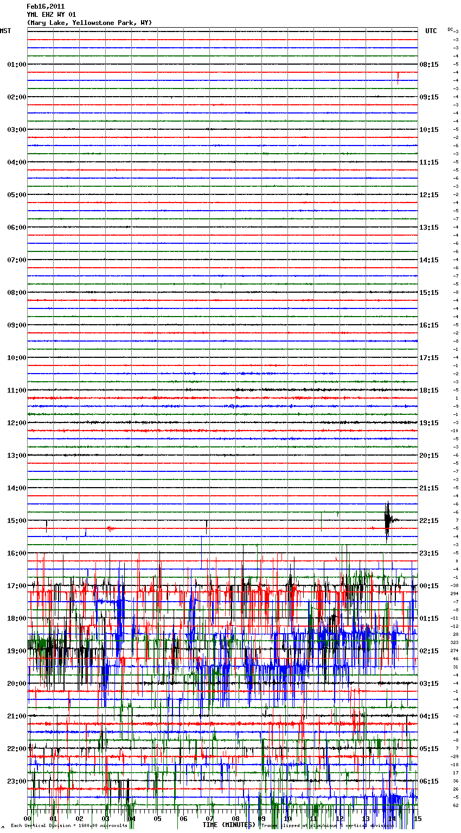Screen dimensions: 461x833
Task: Select the 01:00 MST time label
Action: 16,65
